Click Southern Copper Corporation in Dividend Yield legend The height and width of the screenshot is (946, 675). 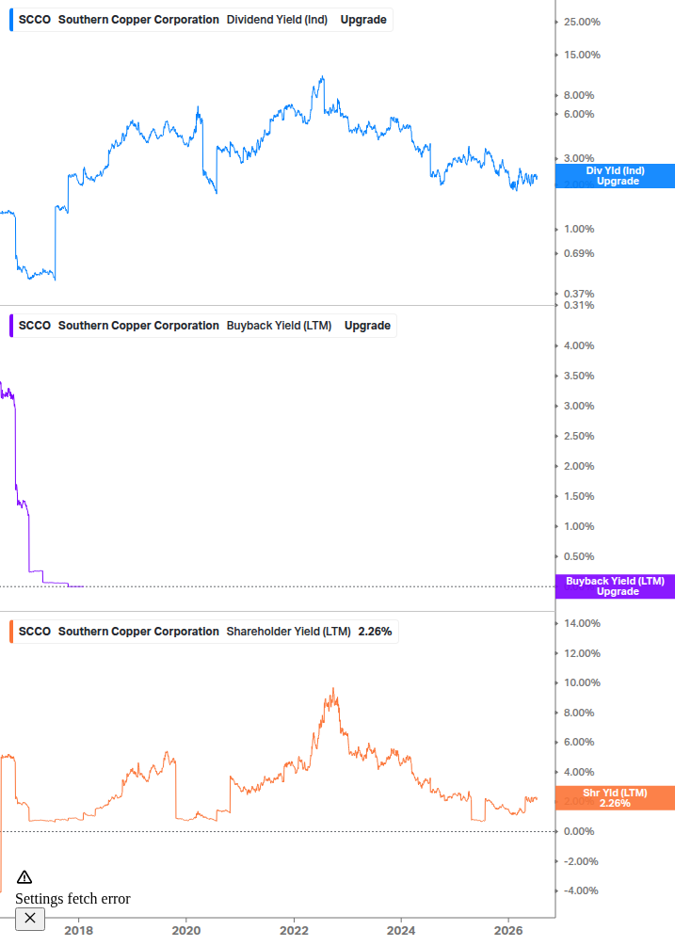[x=138, y=20]
